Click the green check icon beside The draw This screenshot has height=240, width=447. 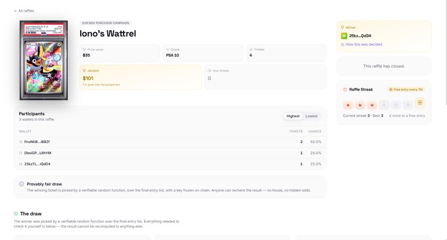16,214
